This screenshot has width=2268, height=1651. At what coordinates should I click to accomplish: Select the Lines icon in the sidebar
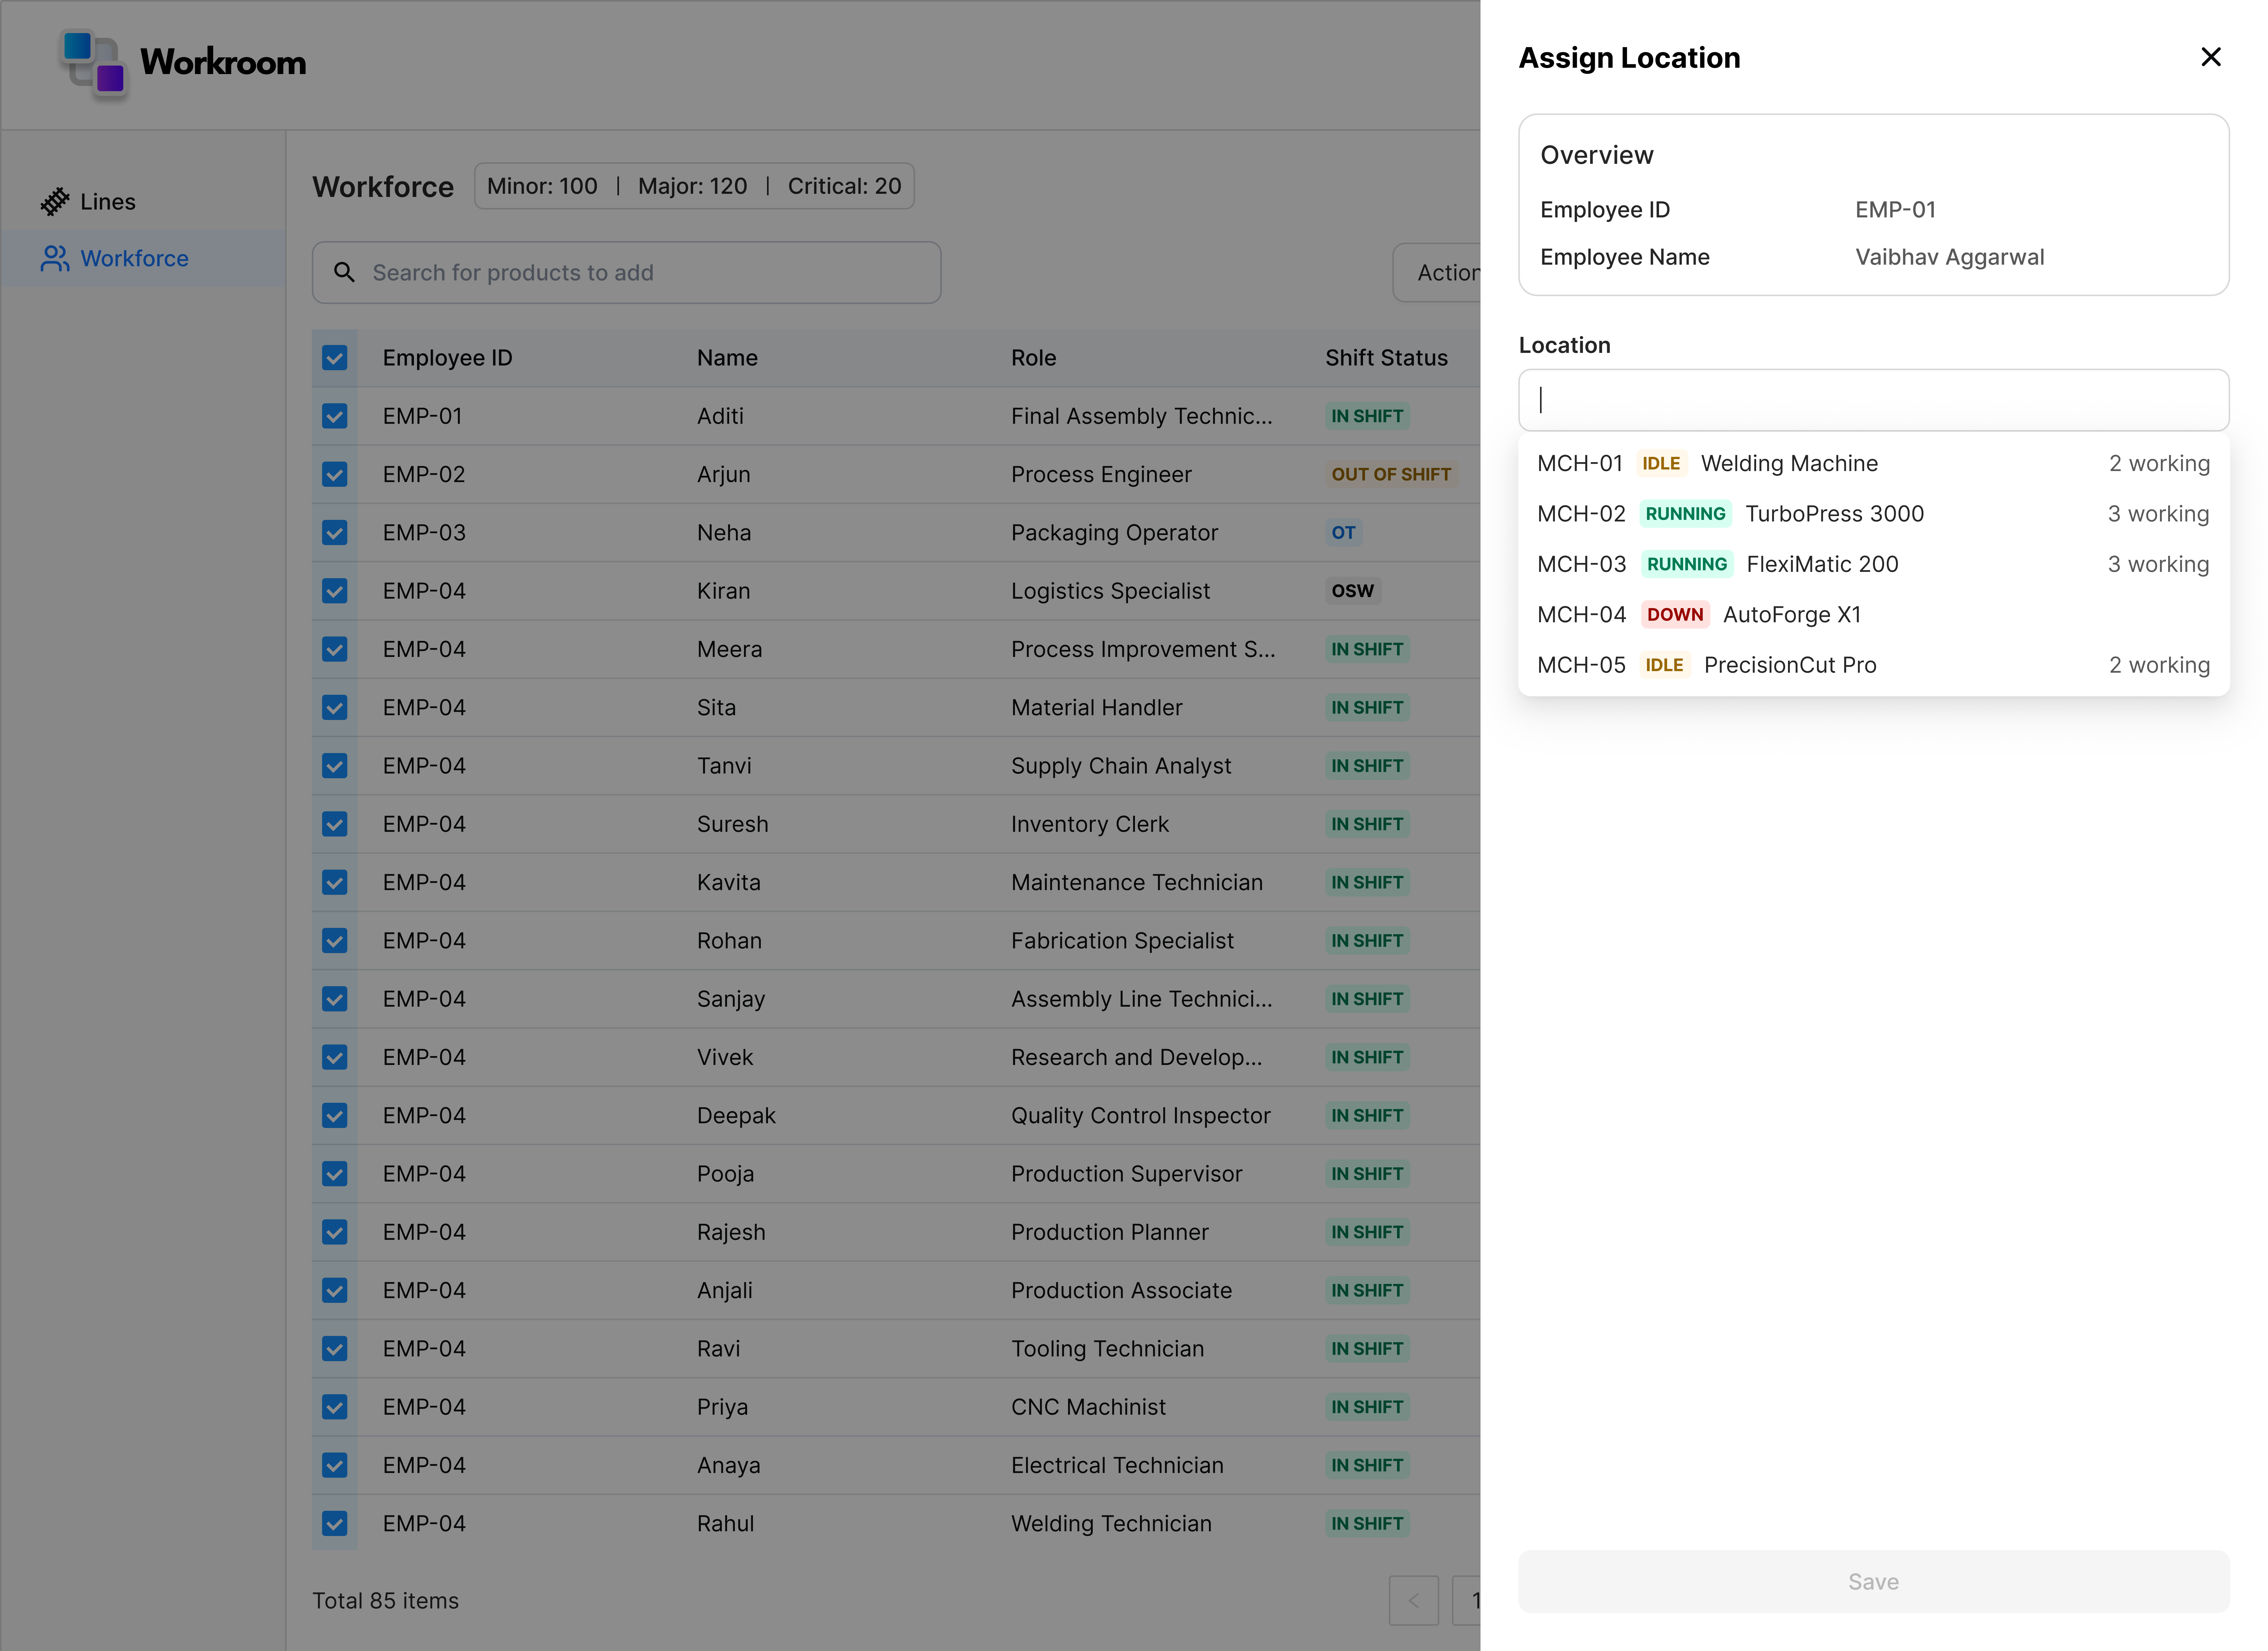click(x=57, y=201)
